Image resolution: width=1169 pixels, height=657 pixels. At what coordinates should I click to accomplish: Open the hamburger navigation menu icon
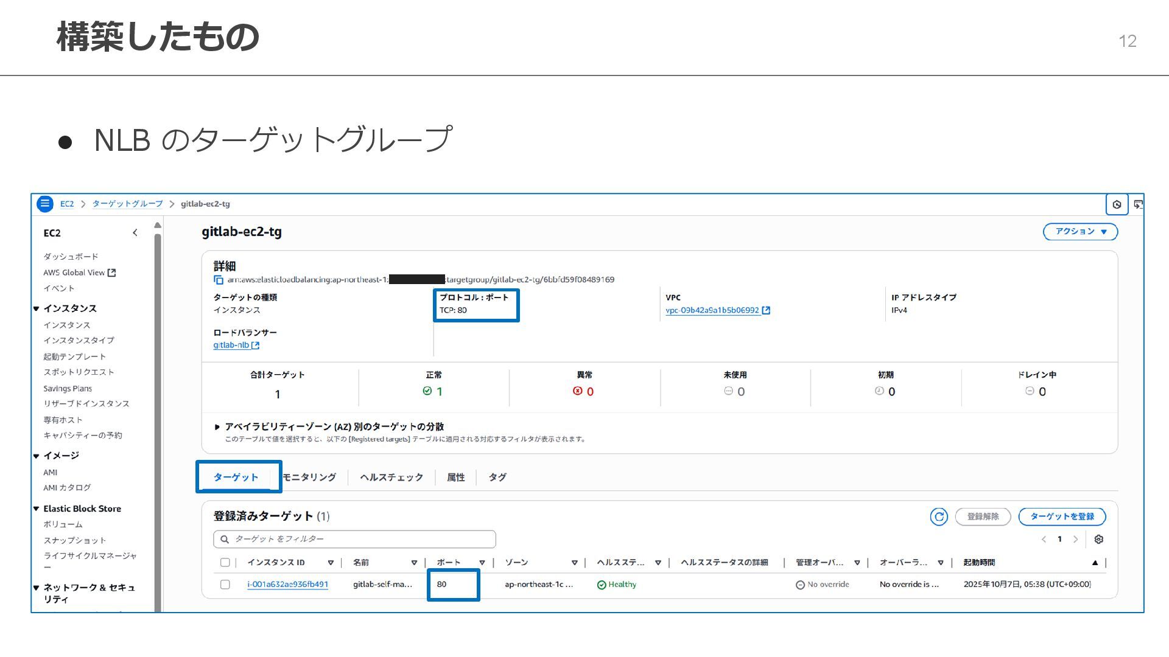[45, 204]
